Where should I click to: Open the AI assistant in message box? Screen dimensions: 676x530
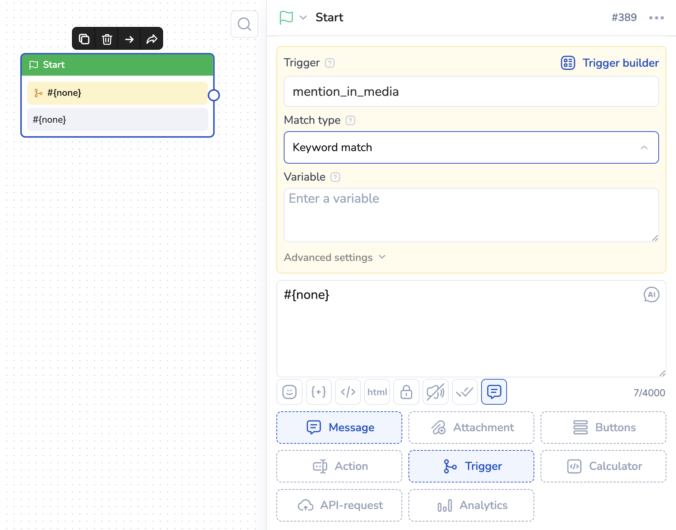651,294
